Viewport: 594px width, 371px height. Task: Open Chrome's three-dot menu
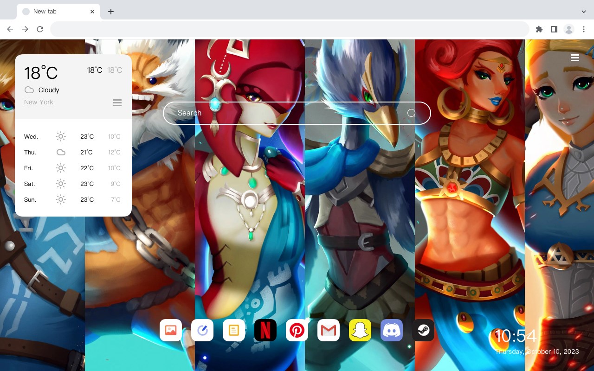(584, 29)
